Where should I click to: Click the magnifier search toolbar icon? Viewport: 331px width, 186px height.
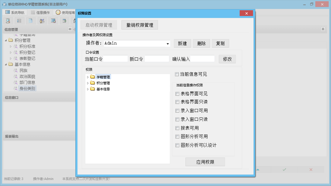pos(8,21)
